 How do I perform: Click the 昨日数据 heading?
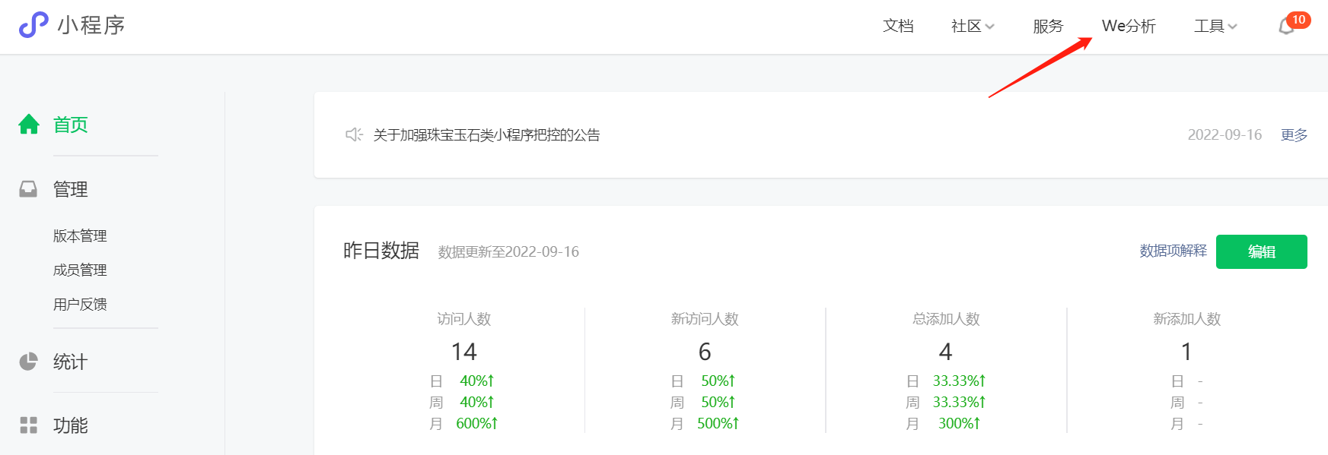381,251
